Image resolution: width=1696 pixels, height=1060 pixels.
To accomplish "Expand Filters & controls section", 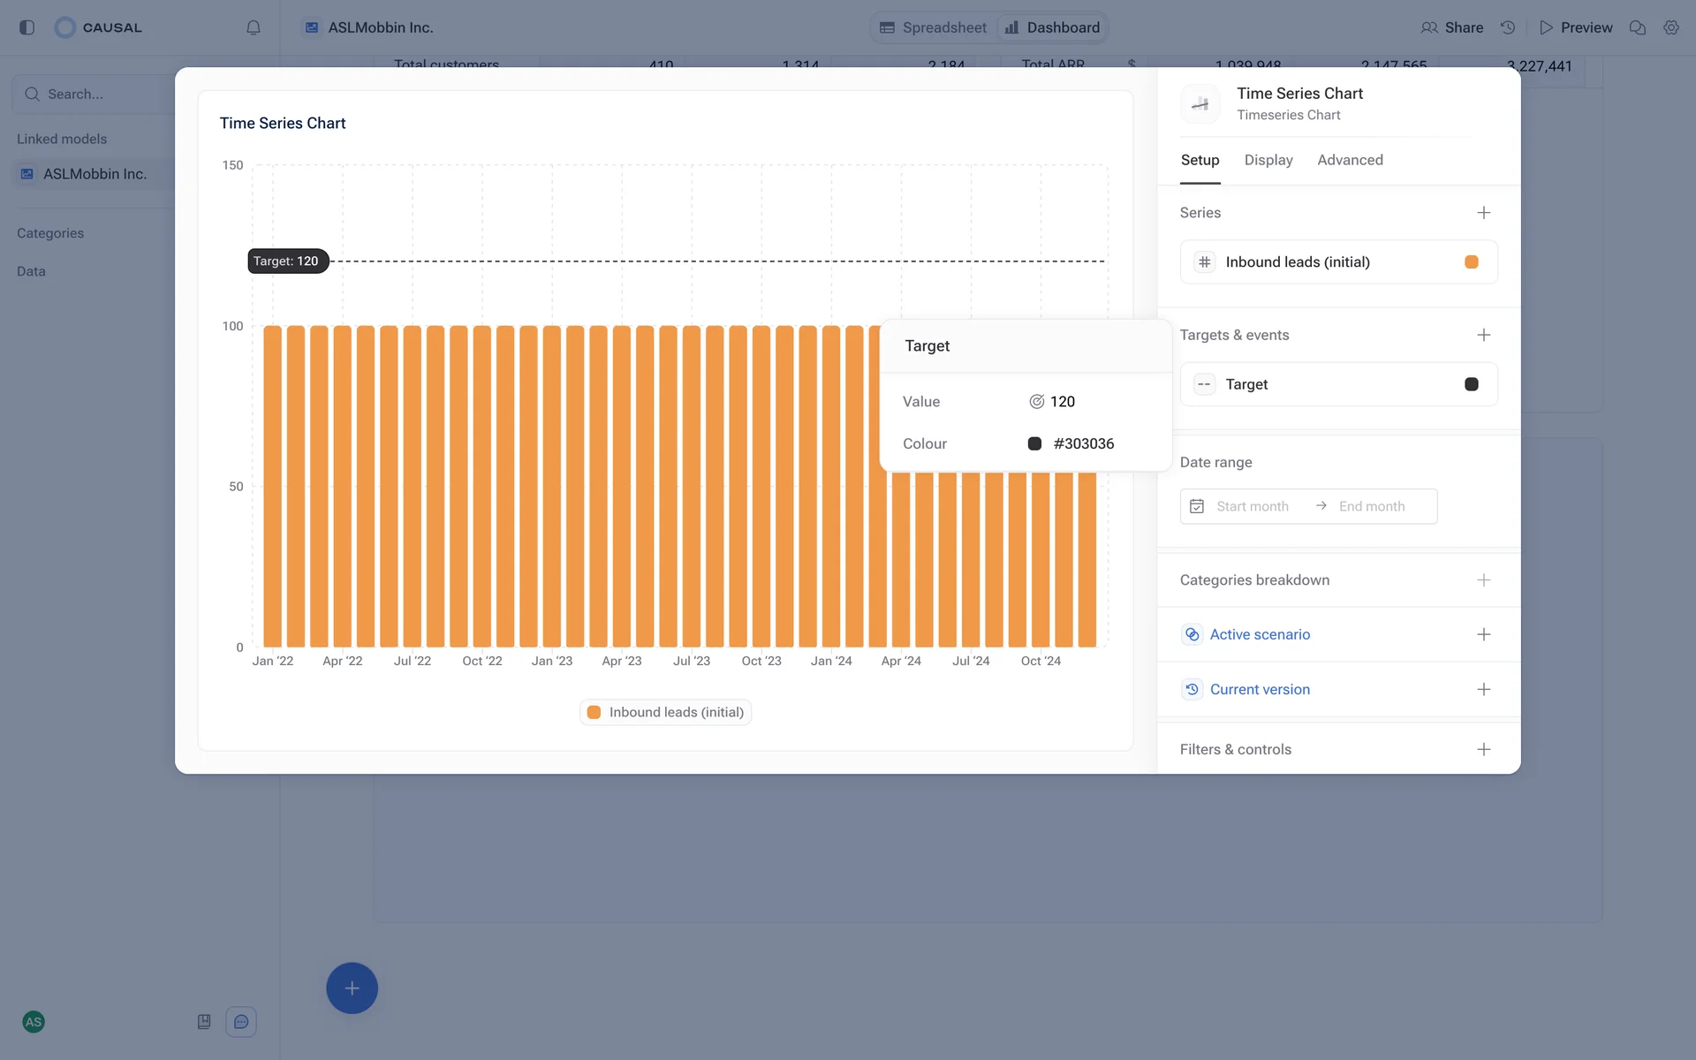I will pos(1483,749).
